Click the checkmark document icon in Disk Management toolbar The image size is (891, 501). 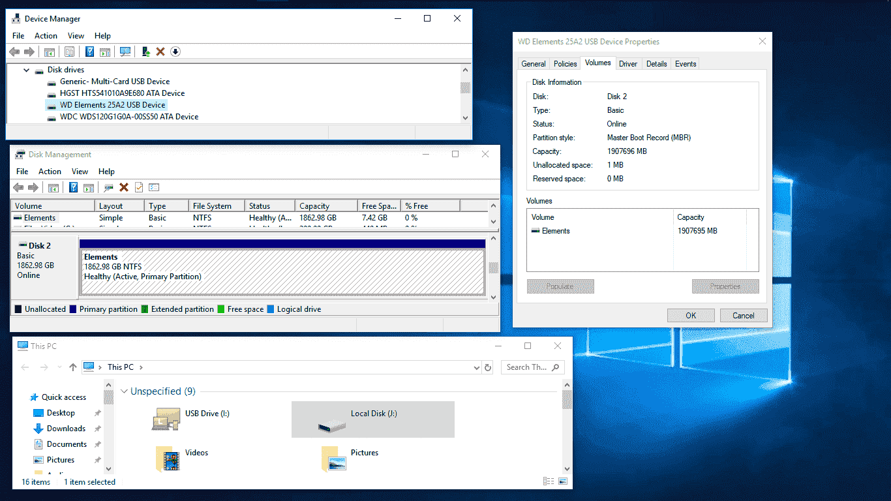pyautogui.click(x=138, y=187)
